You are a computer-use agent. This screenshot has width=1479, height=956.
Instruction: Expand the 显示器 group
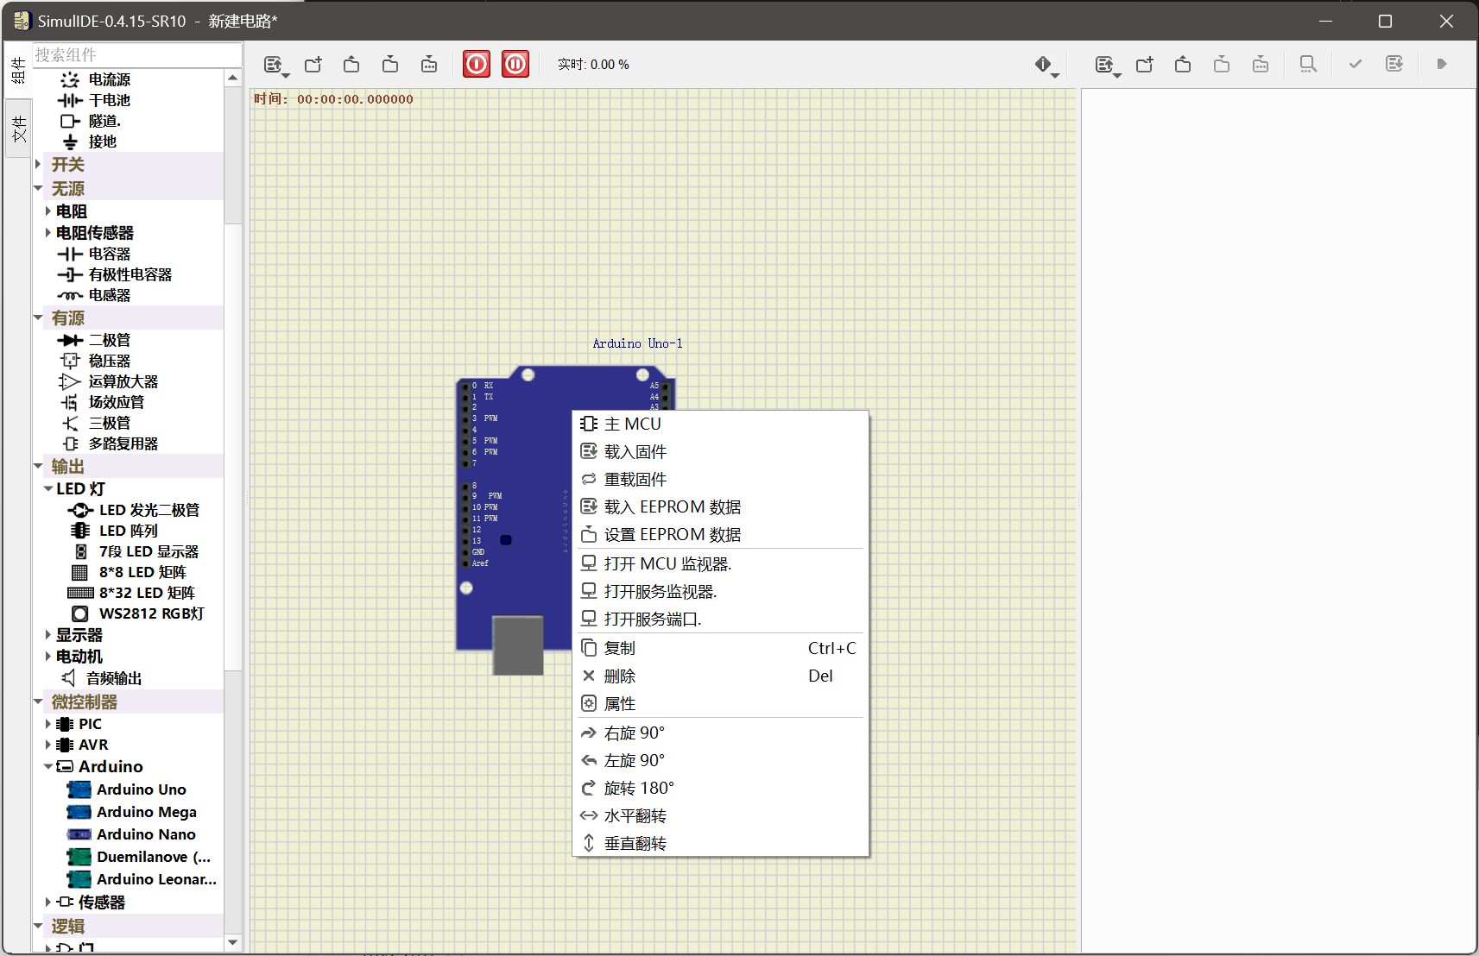(x=48, y=634)
